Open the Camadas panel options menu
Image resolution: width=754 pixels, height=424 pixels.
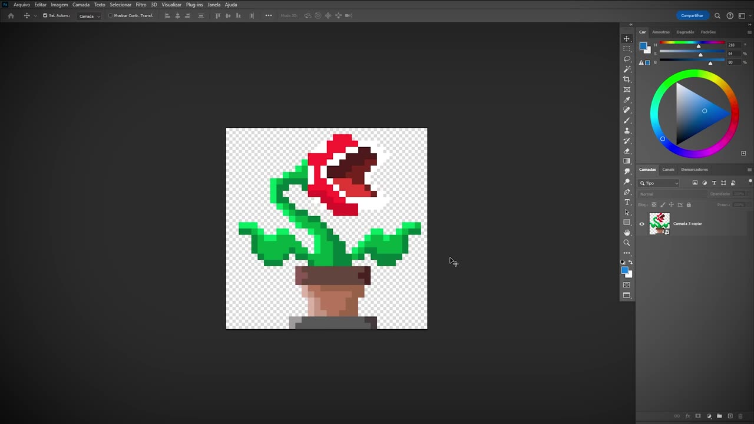[x=749, y=170]
